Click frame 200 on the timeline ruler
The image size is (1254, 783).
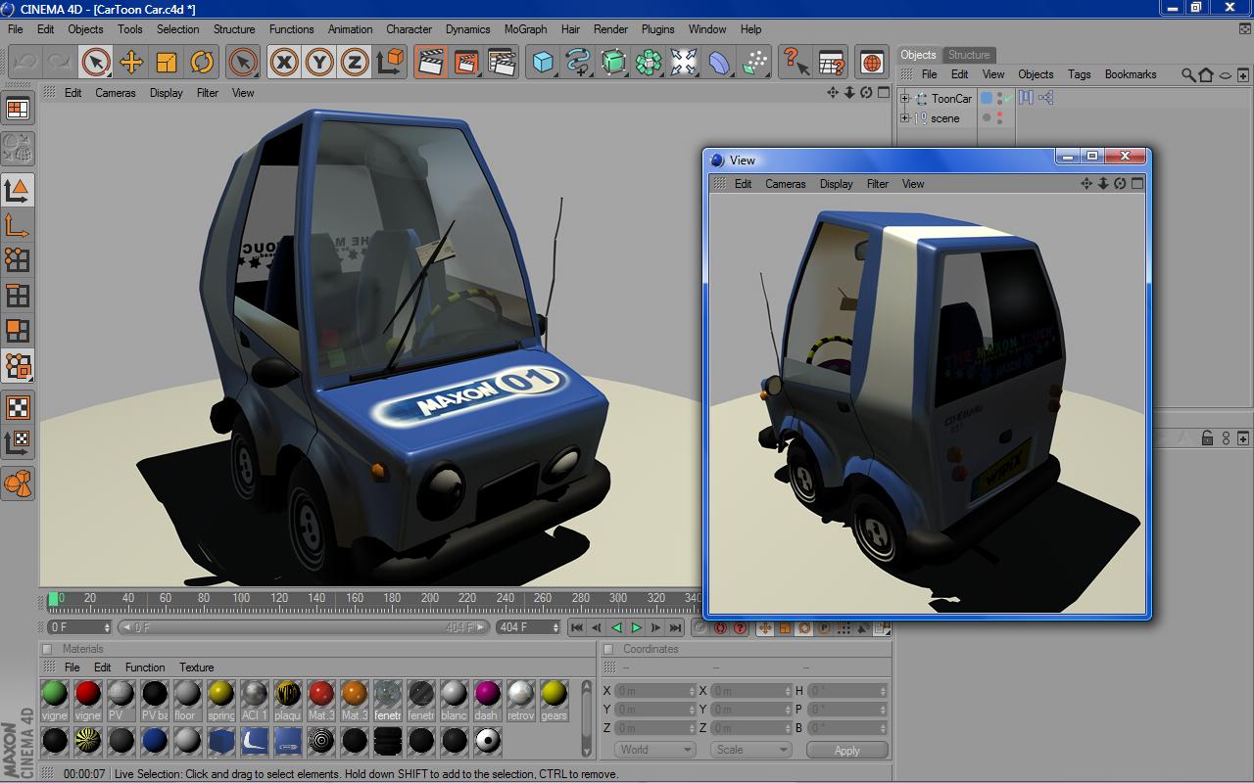tap(429, 598)
